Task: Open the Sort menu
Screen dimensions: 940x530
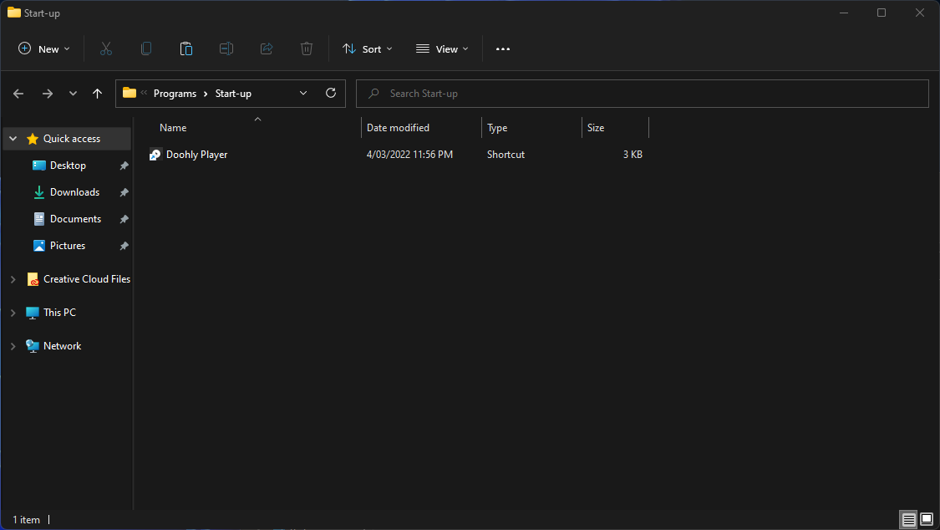Action: [x=368, y=49]
